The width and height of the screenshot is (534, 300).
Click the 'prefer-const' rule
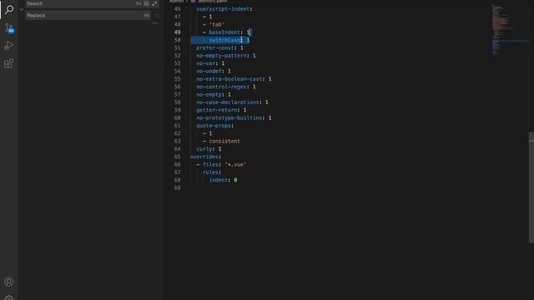pyautogui.click(x=215, y=48)
